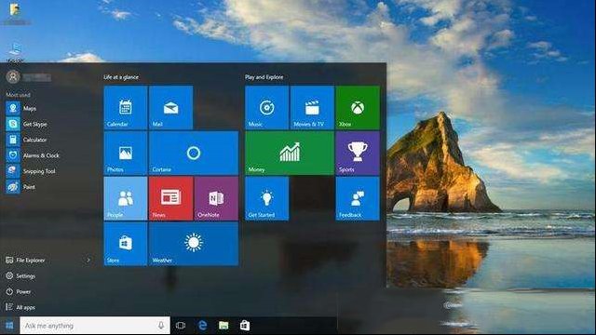
Task: Open Task View on the taskbar
Action: 181,326
